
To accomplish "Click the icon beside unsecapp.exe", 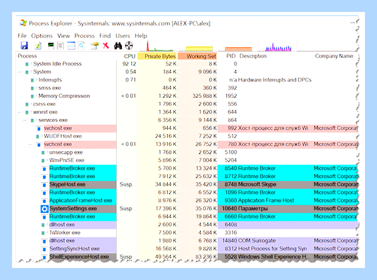I will (x=43, y=152).
